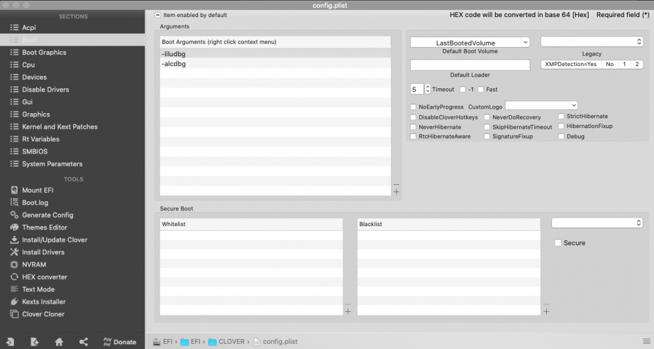Select the -liludbg boot argument
The width and height of the screenshot is (654, 349).
[275, 54]
